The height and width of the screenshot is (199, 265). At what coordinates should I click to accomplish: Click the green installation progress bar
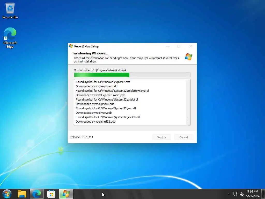(x=132, y=75)
